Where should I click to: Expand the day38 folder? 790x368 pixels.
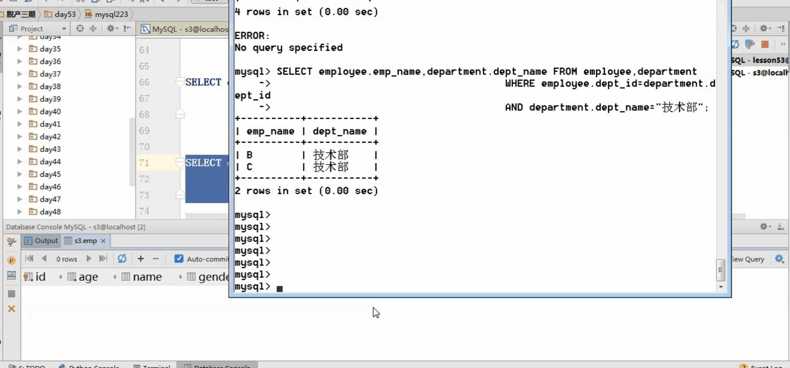pyautogui.click(x=20, y=86)
